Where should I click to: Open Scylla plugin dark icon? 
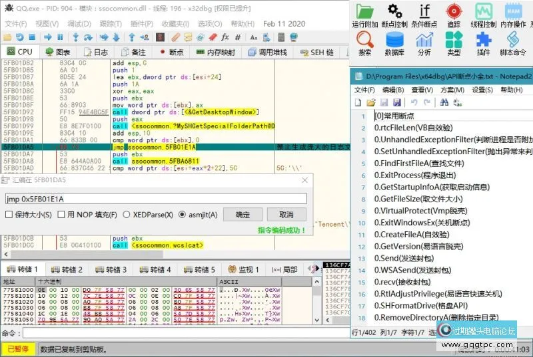160,37
